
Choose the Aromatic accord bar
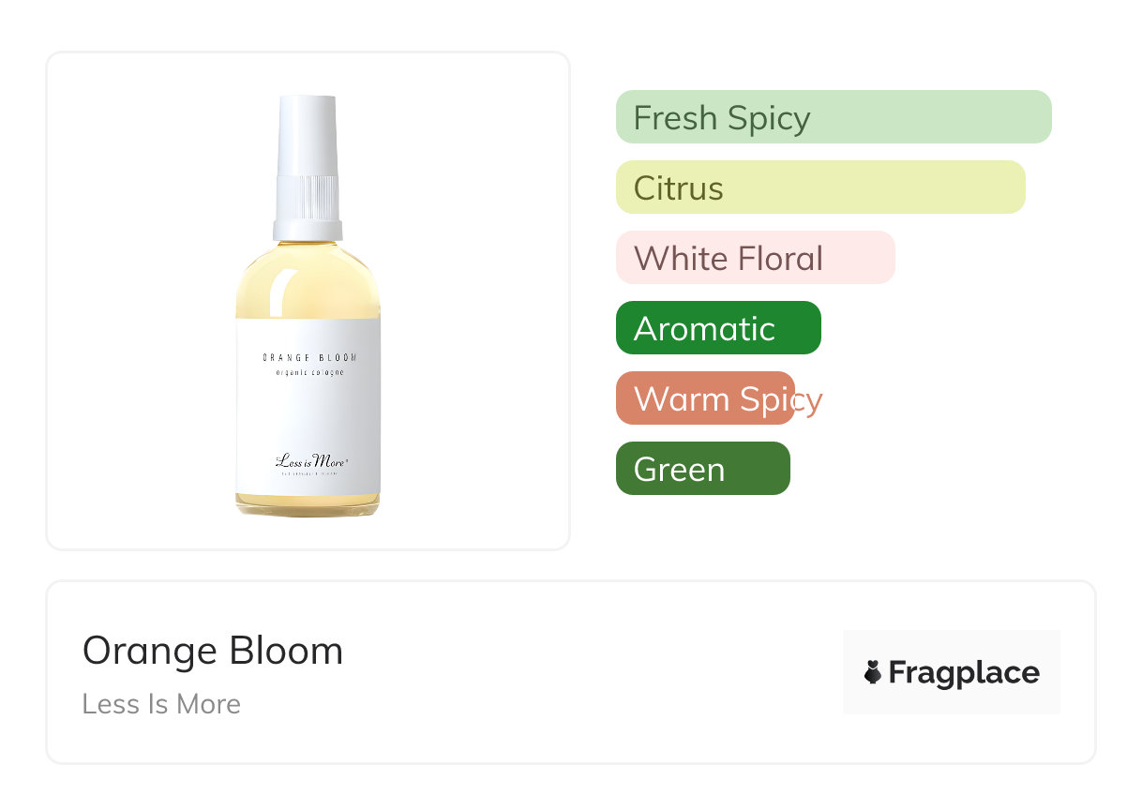pos(717,328)
